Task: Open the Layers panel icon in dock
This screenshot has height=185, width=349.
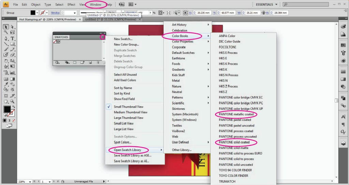Action: click(x=343, y=143)
